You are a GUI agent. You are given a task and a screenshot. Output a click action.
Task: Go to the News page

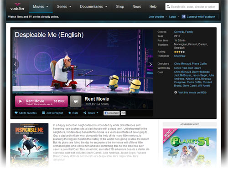137,6
